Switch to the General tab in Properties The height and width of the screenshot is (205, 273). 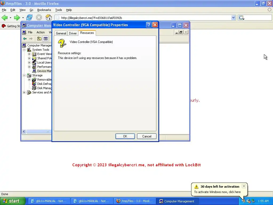[x=61, y=33]
